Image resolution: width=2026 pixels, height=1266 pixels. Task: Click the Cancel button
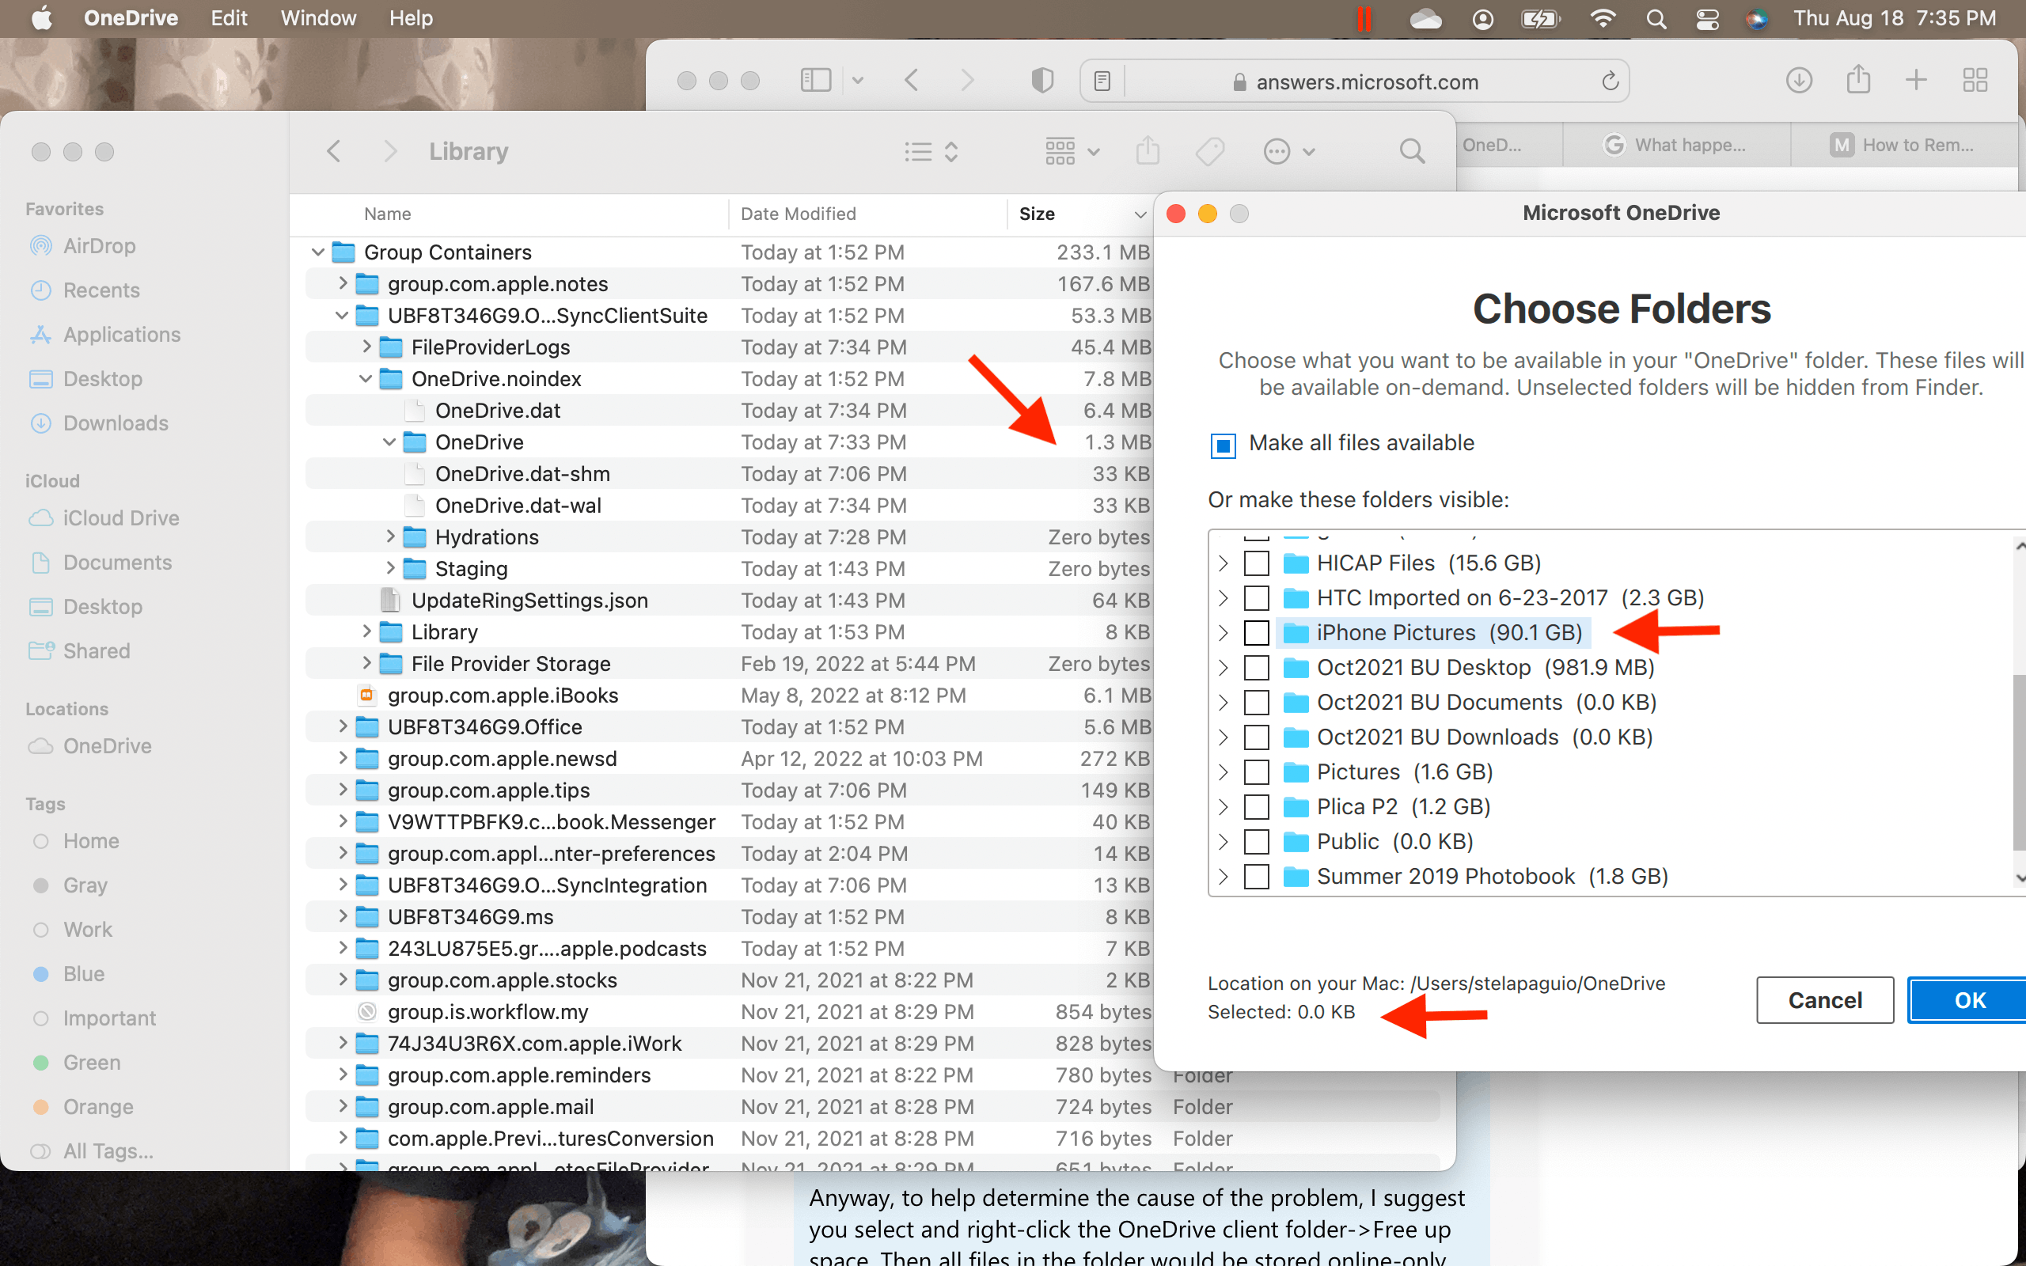click(x=1824, y=999)
